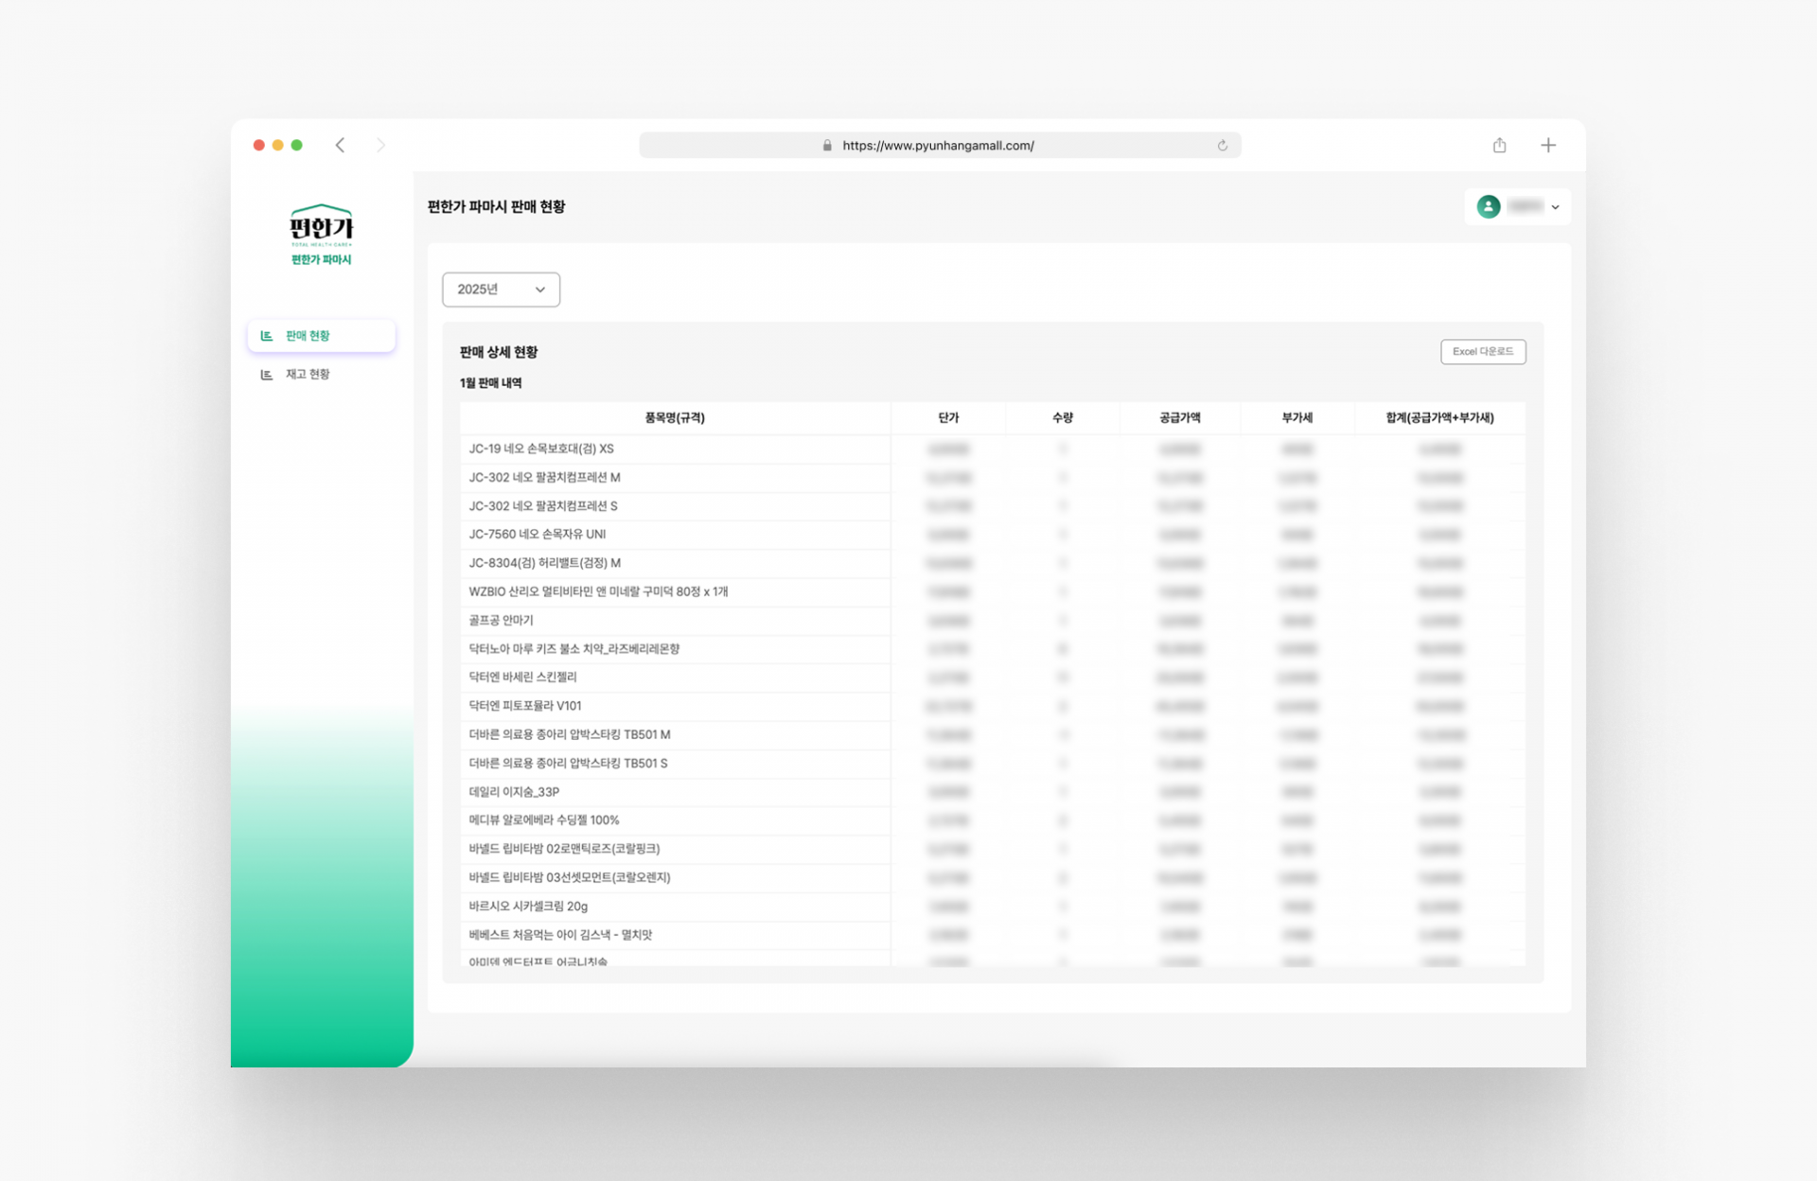Click row 바넬드 립비타밤 03선셋모먼트(코랄오렌지)
1817x1181 pixels.
coord(992,877)
